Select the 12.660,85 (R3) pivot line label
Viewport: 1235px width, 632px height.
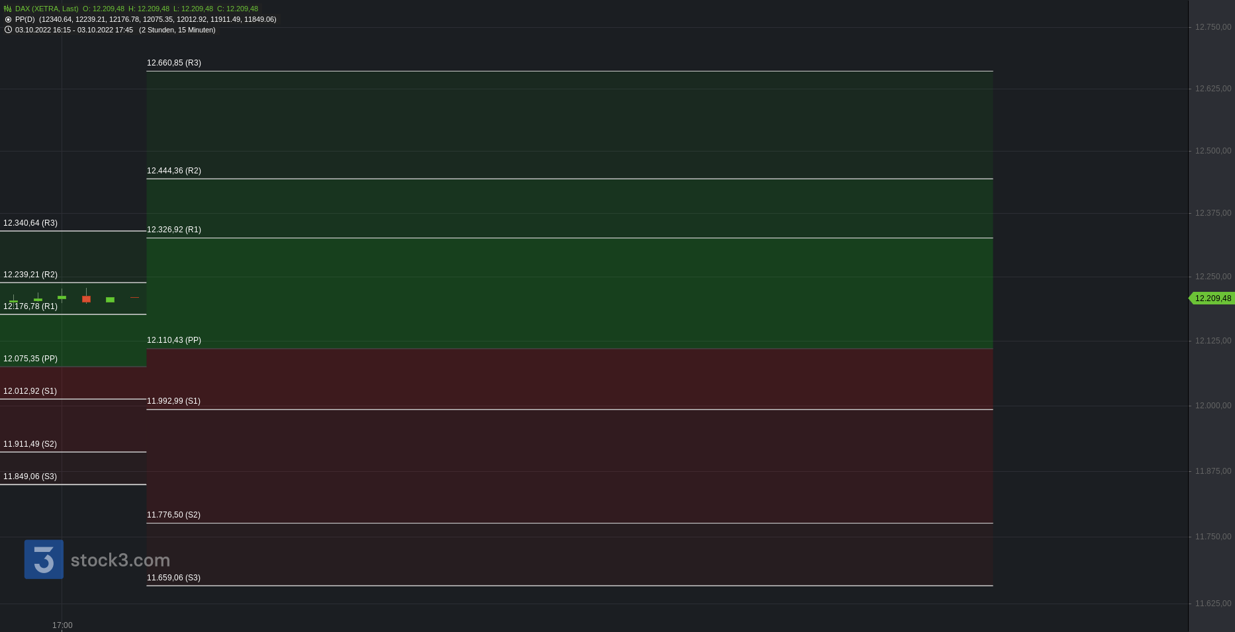click(174, 63)
